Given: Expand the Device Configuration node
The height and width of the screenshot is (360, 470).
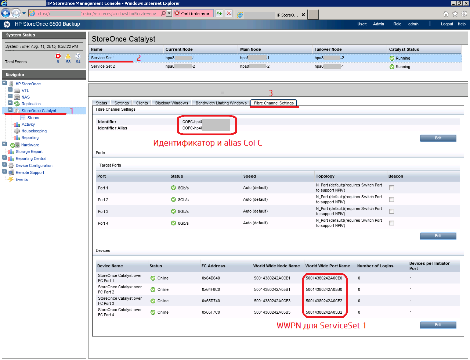Looking at the screenshot, I should [4, 164].
